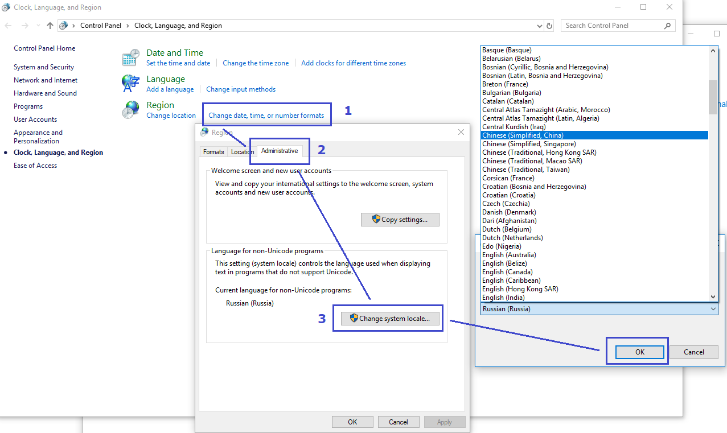Viewport: 727px width, 433px height.
Task: Open User Accounts category
Action: tap(35, 119)
